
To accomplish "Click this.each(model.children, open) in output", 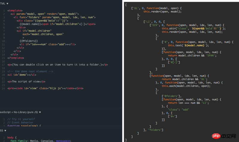I will pos(186,86).
